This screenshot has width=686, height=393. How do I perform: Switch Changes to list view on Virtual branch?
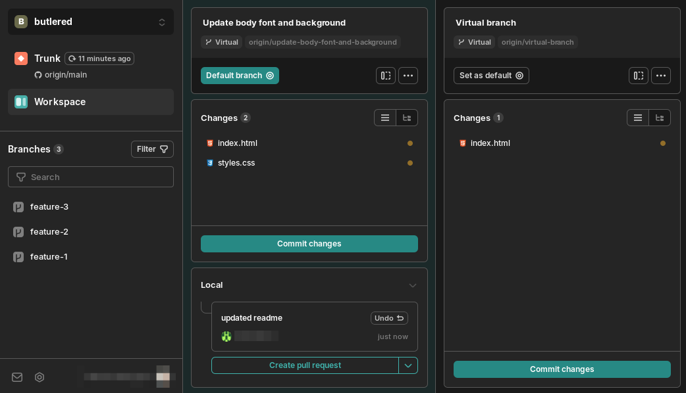pos(637,118)
